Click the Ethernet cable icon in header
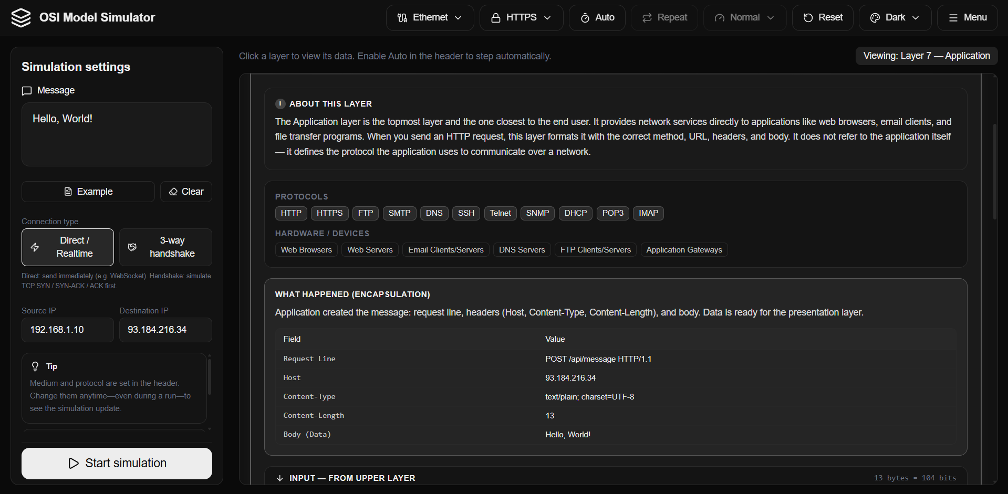Viewport: 1008px width, 494px height. pos(402,18)
